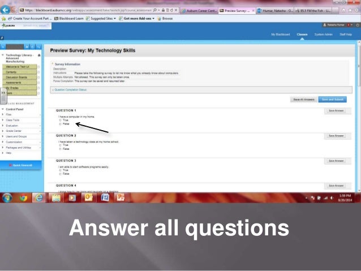Open the Windows Start orb
The width and height of the screenshot is (361, 271).
[7, 198]
